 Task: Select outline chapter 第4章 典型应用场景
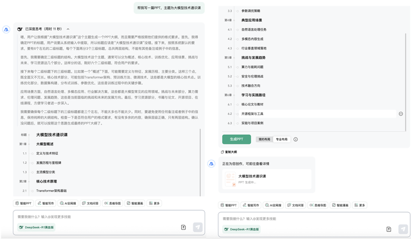point(252,20)
